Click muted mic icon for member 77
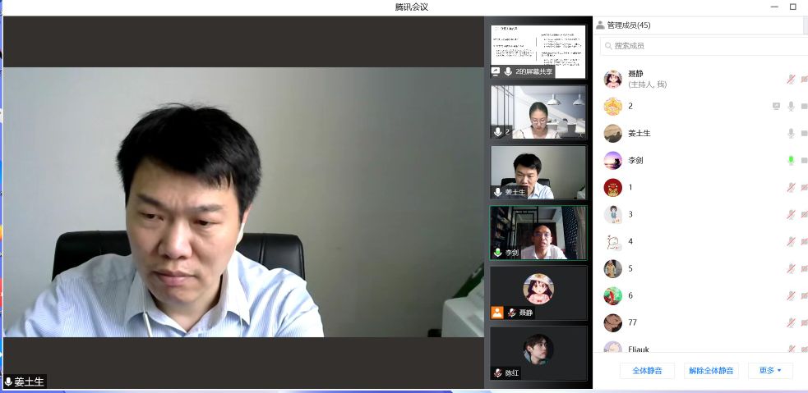Image resolution: width=808 pixels, height=393 pixels. pos(791,322)
